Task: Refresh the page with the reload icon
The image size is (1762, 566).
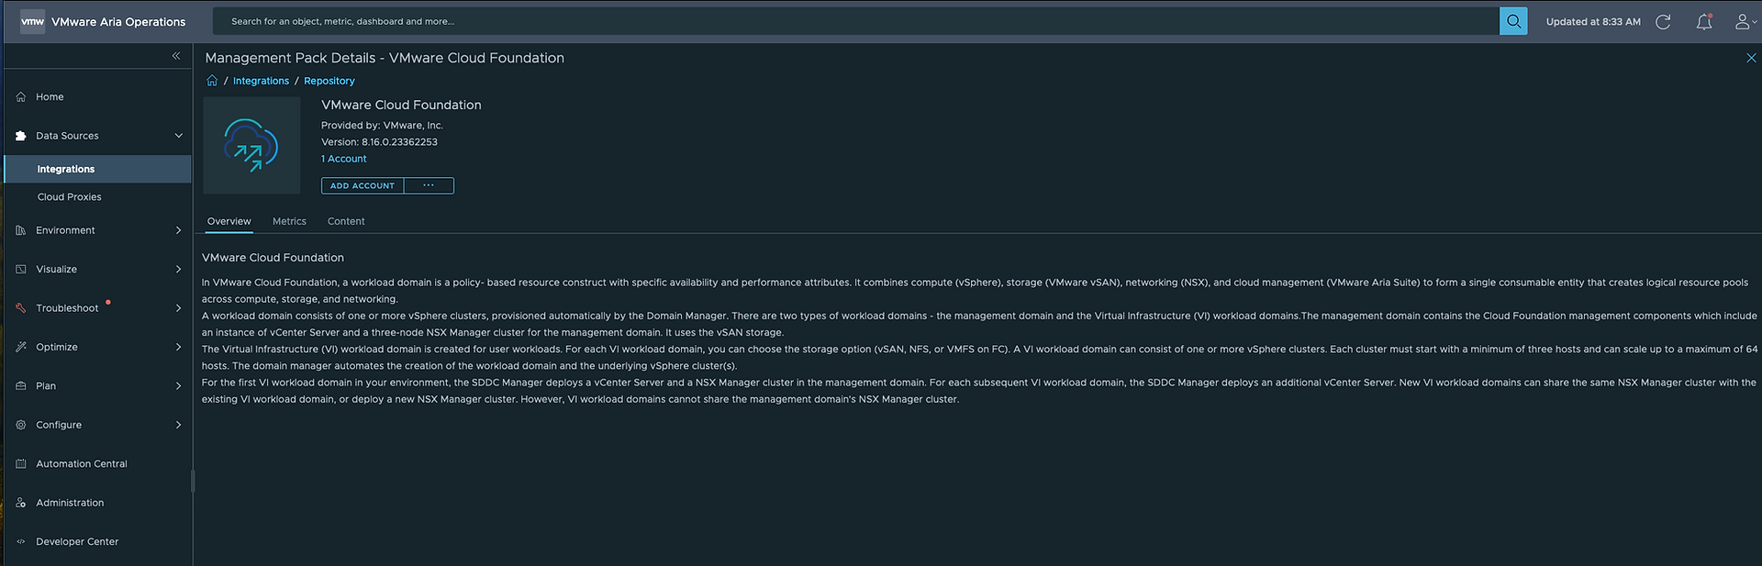Action: [x=1663, y=22]
